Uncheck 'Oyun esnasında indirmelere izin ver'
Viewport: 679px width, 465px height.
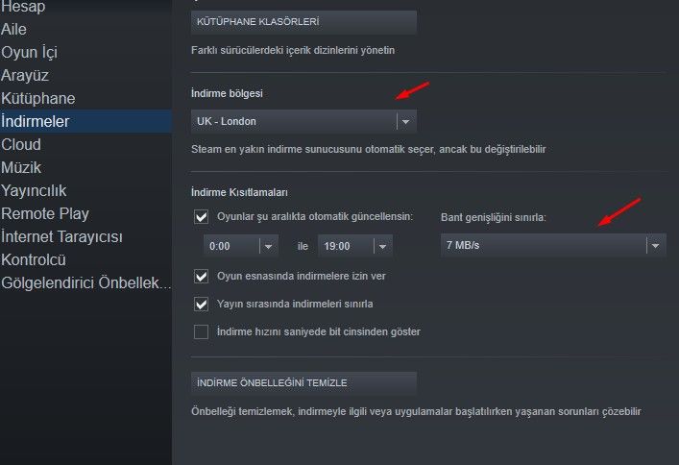coord(201,276)
